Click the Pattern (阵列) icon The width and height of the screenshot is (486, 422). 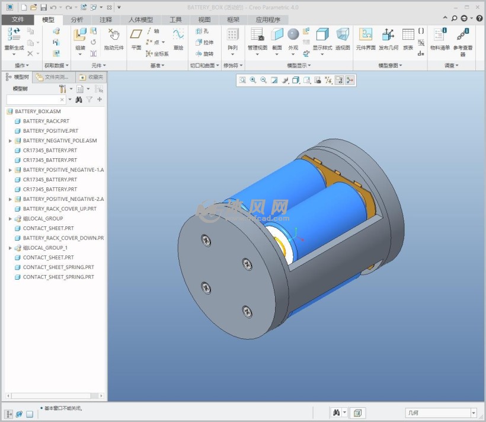click(232, 34)
